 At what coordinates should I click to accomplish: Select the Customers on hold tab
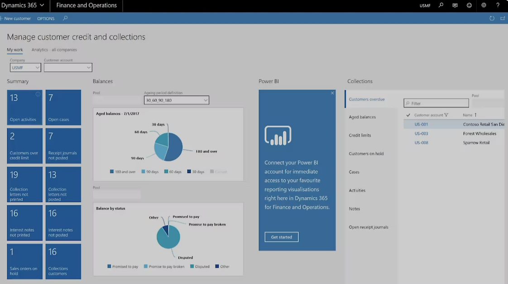(x=366, y=154)
